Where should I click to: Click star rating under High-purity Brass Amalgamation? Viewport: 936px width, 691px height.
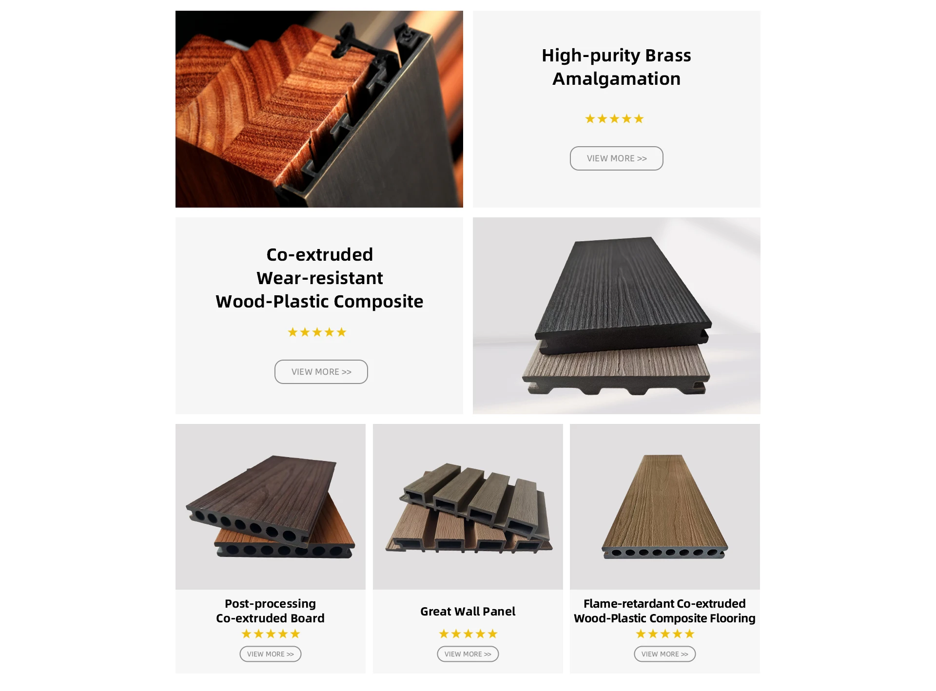click(x=614, y=118)
